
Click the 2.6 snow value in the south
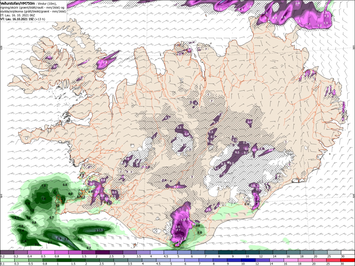tap(178, 227)
